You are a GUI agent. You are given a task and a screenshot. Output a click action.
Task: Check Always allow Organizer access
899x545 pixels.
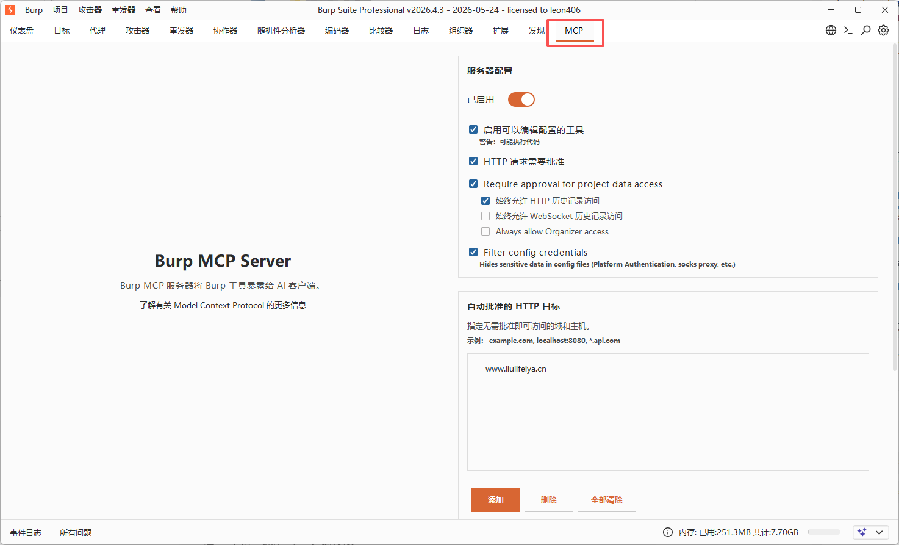485,231
